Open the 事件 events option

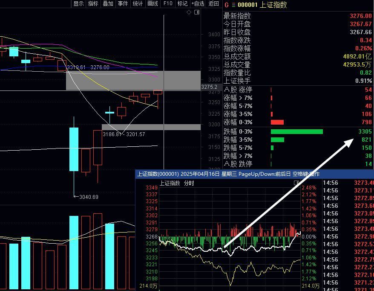[123, 4]
